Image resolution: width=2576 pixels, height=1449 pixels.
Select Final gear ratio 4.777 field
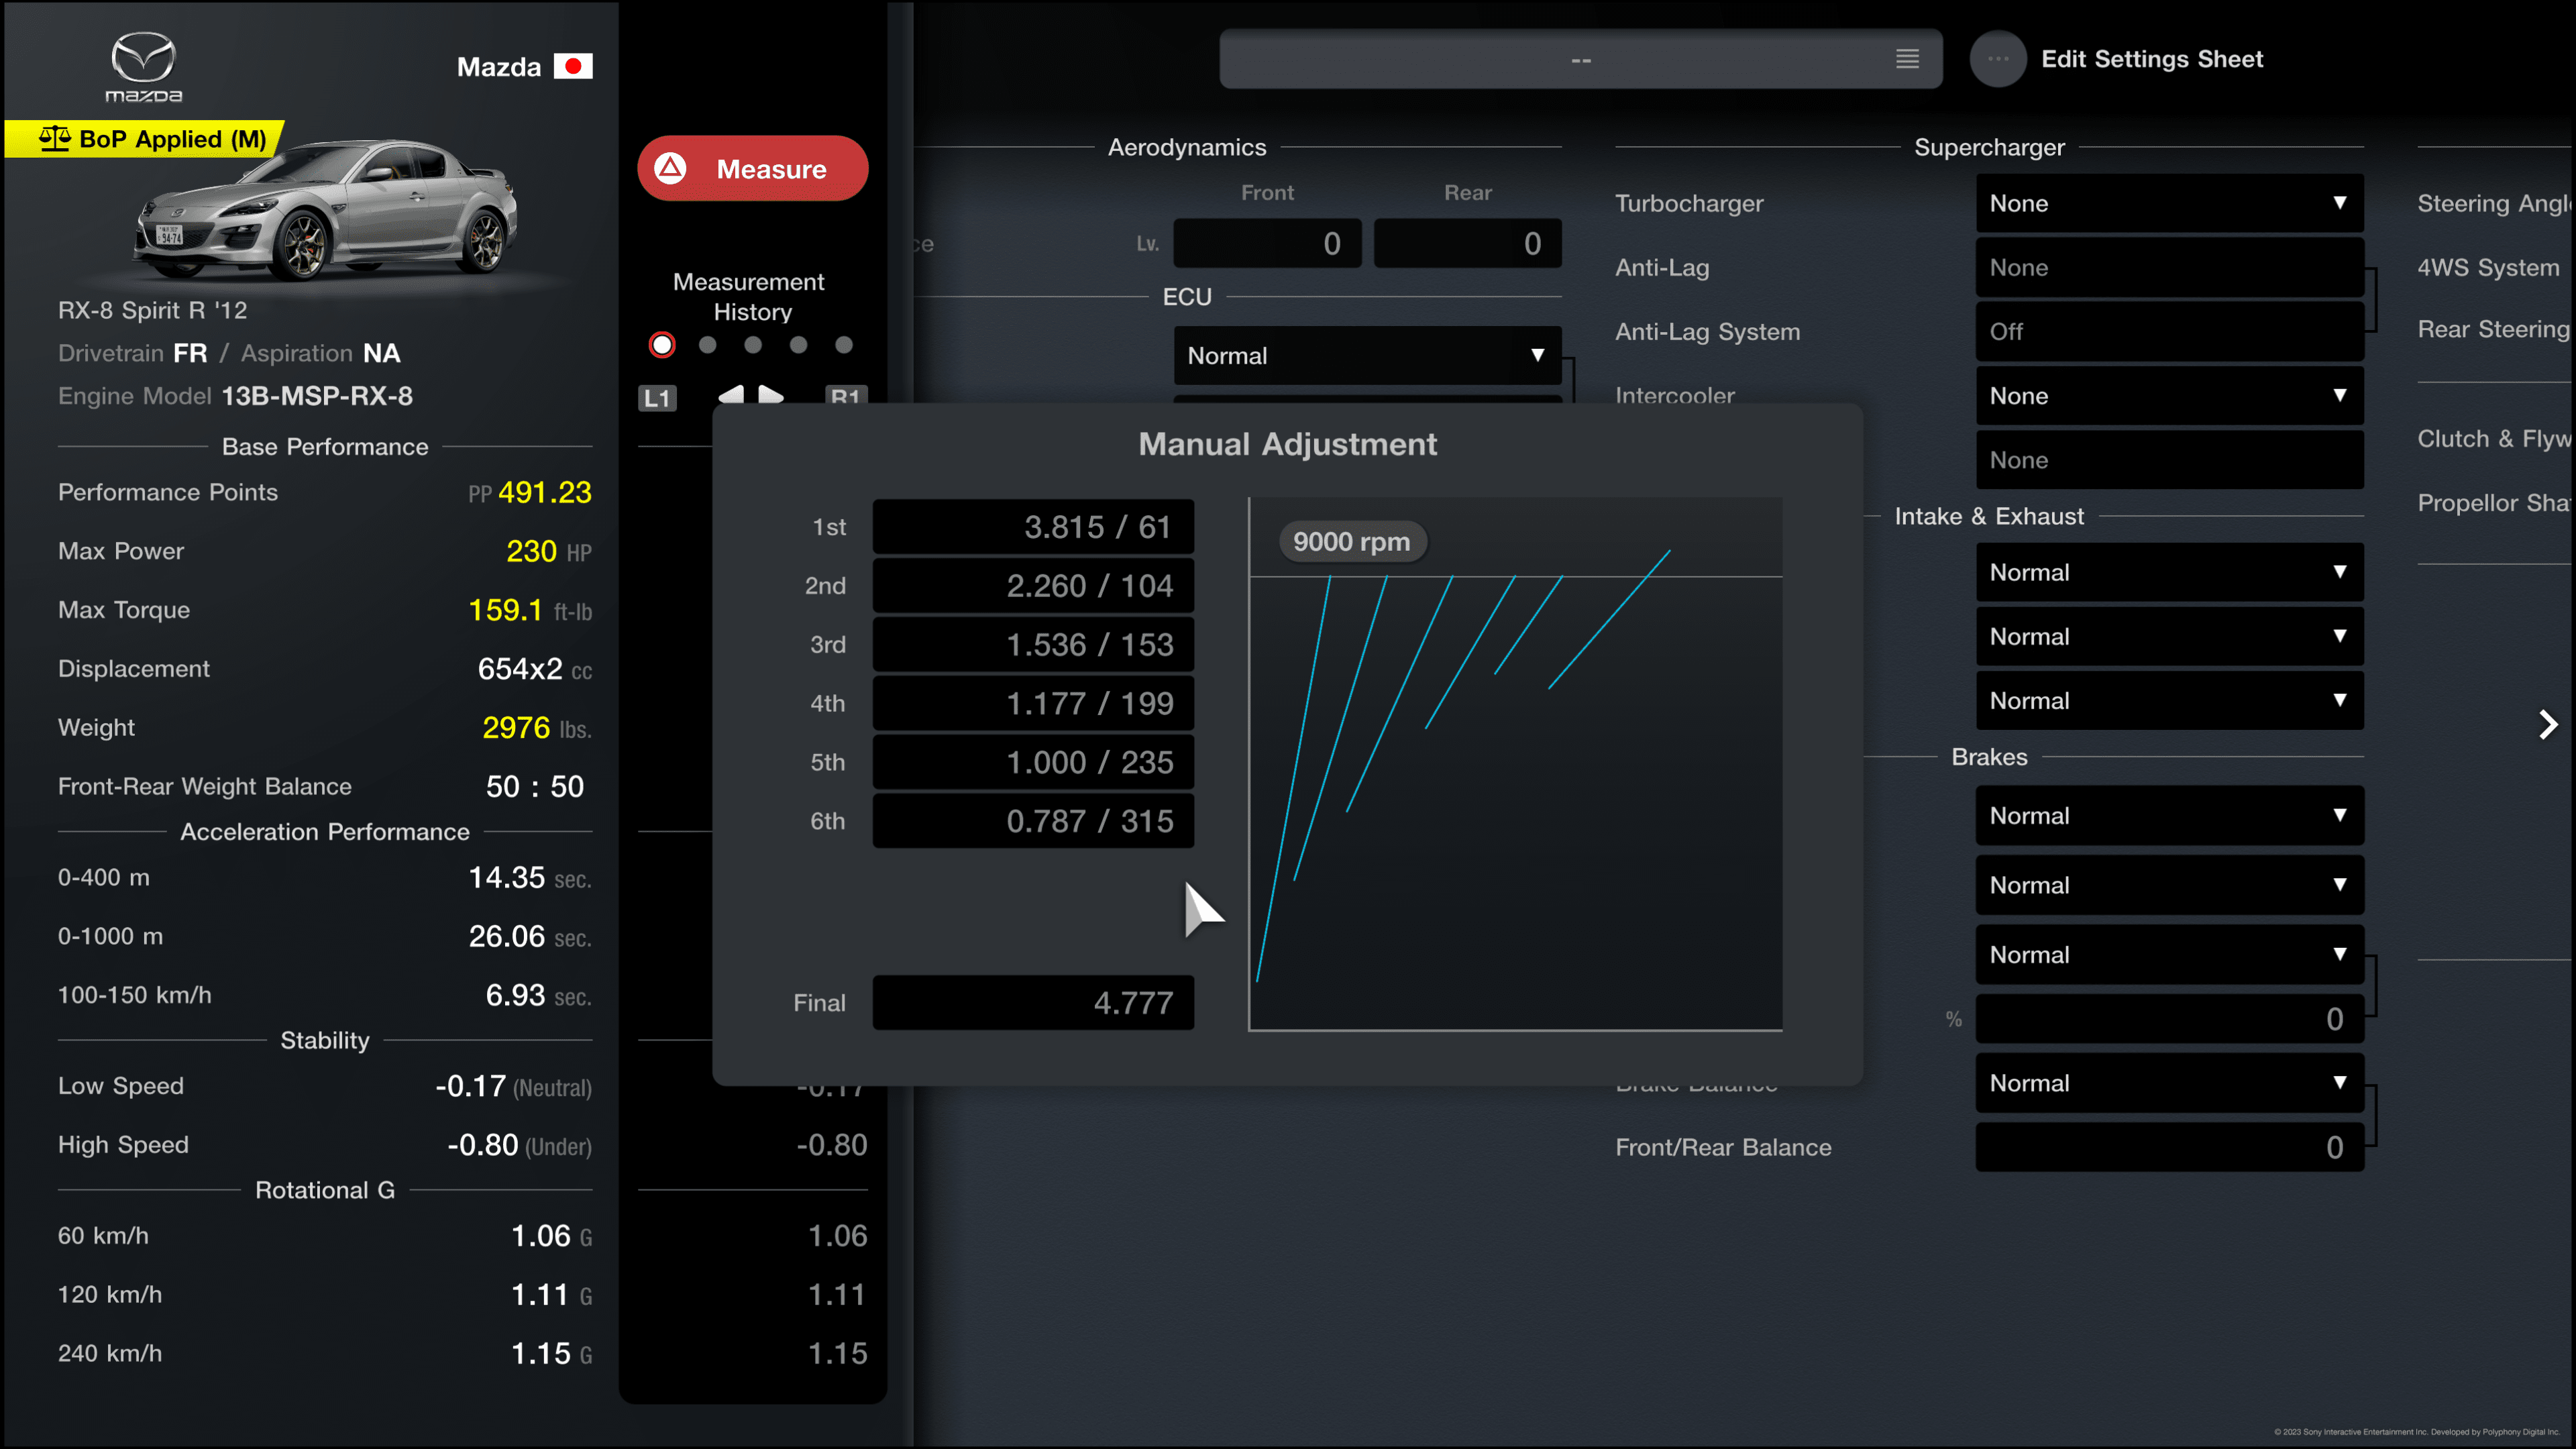1033,1002
